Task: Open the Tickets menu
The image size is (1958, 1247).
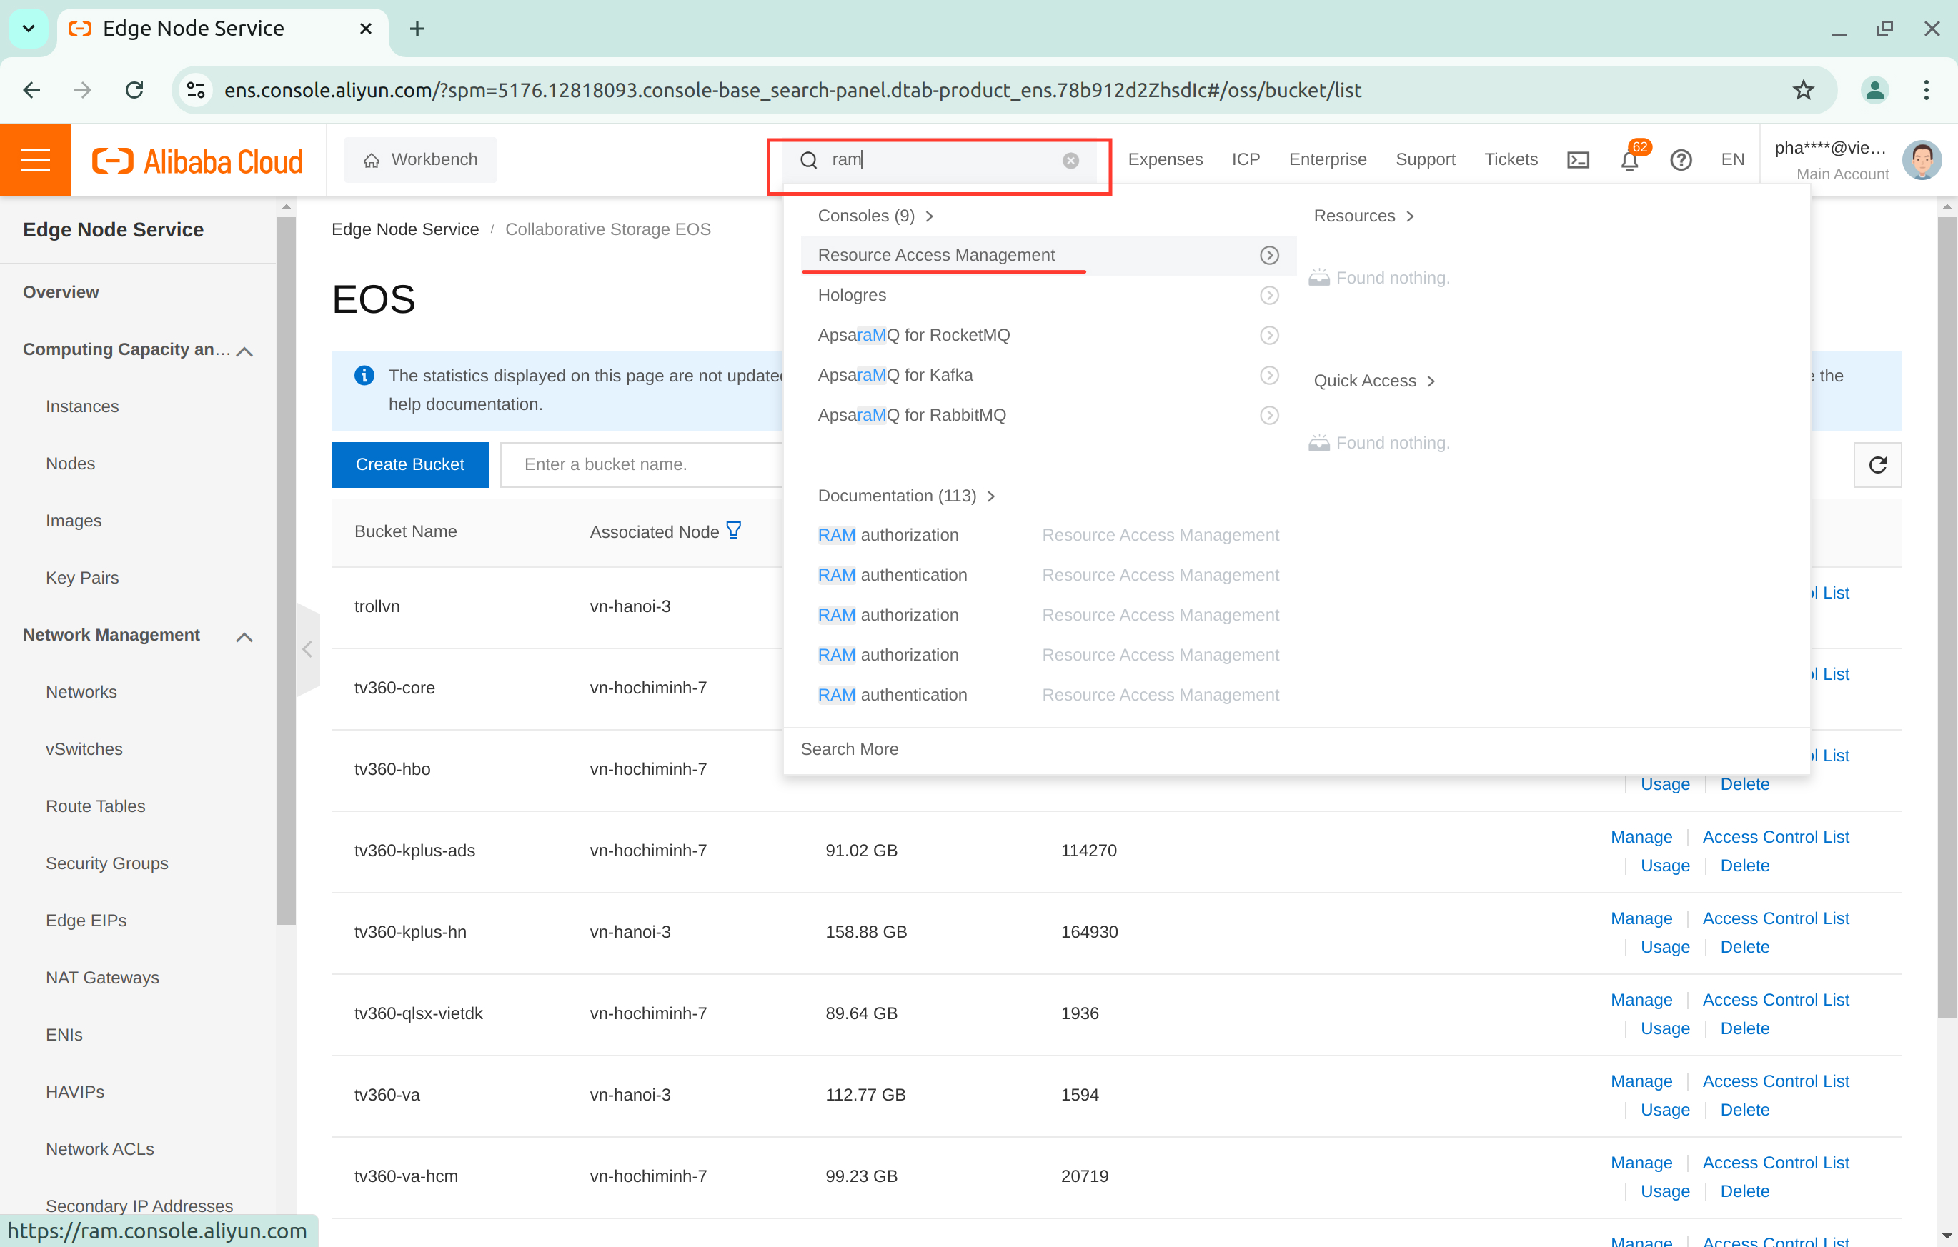Action: pyautogui.click(x=1511, y=160)
